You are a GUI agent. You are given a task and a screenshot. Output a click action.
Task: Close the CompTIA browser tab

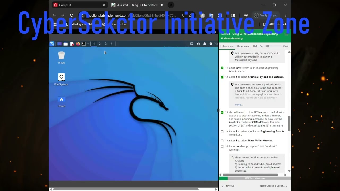coord(104,5)
